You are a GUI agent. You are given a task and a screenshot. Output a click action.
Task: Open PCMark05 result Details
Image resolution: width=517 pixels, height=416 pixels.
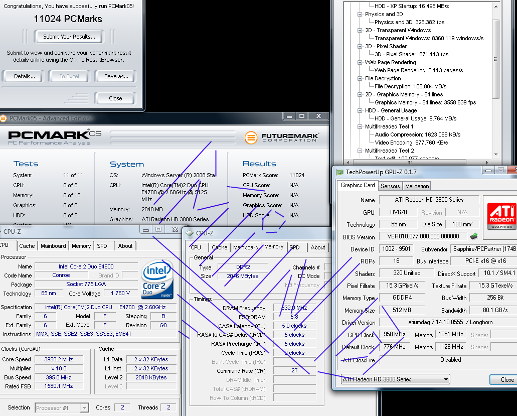24,76
